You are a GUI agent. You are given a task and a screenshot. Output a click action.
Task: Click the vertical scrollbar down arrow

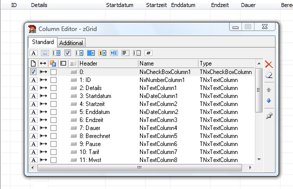(x=259, y=159)
